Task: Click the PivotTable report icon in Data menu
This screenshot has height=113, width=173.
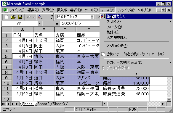Action: (103, 54)
